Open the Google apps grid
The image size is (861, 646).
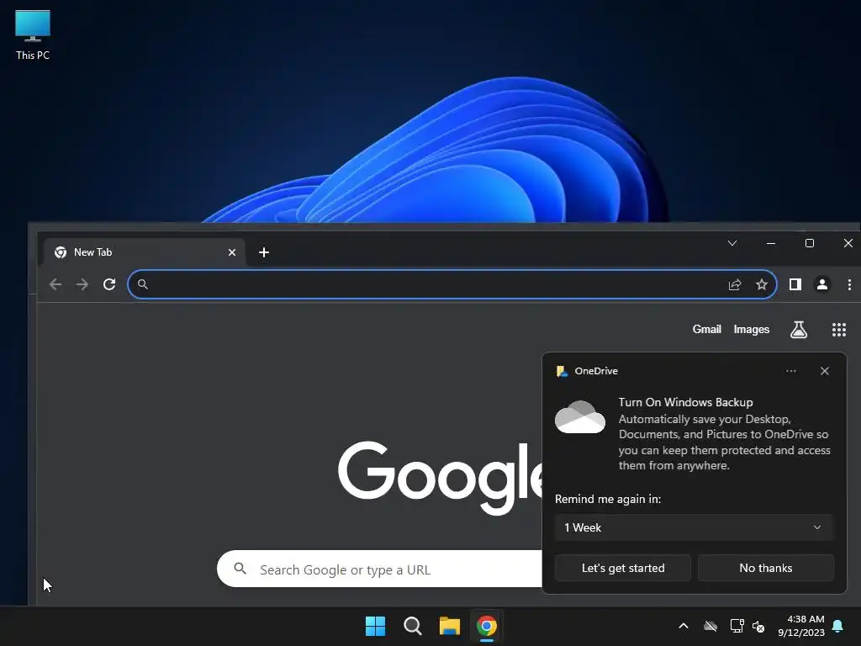(x=838, y=329)
